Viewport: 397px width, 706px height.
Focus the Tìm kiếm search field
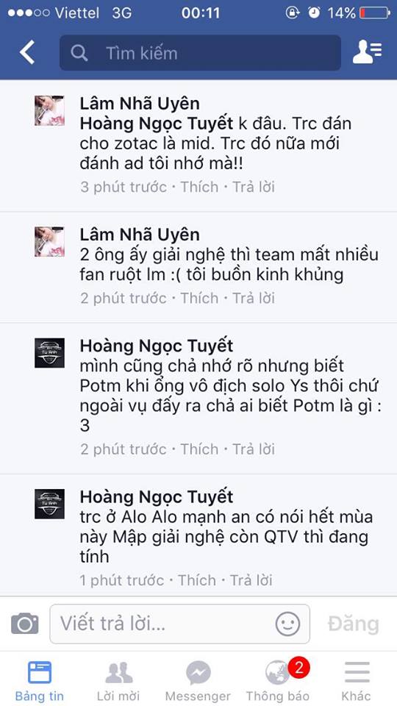point(200,53)
